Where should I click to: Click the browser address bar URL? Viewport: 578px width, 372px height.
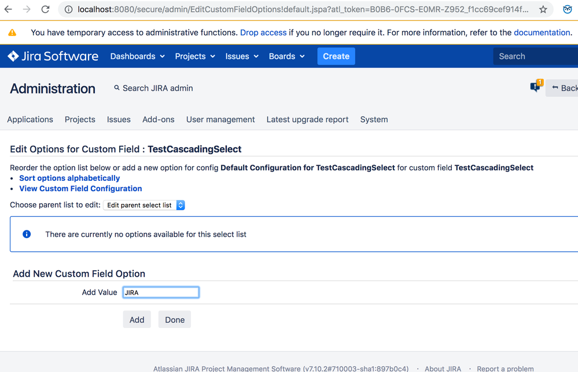(302, 10)
